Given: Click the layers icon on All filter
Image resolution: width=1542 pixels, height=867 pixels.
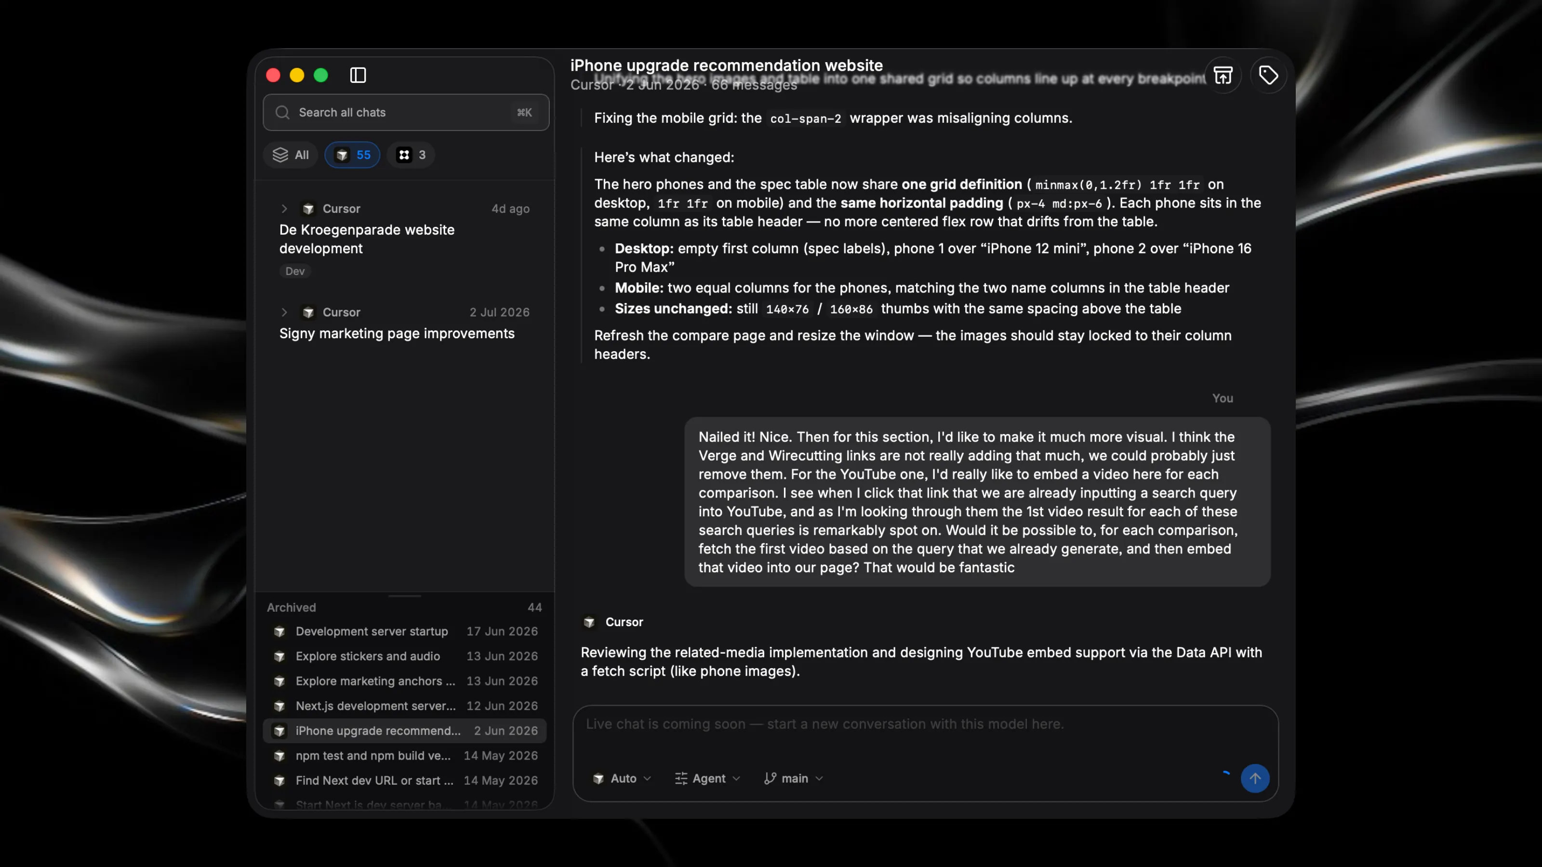Looking at the screenshot, I should coord(280,155).
